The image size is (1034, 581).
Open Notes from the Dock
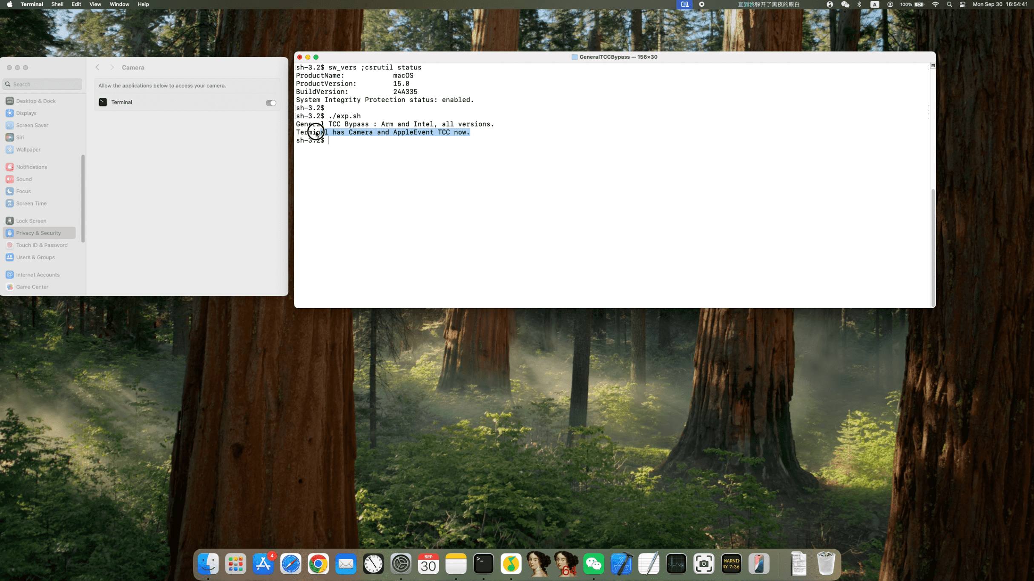(x=456, y=564)
